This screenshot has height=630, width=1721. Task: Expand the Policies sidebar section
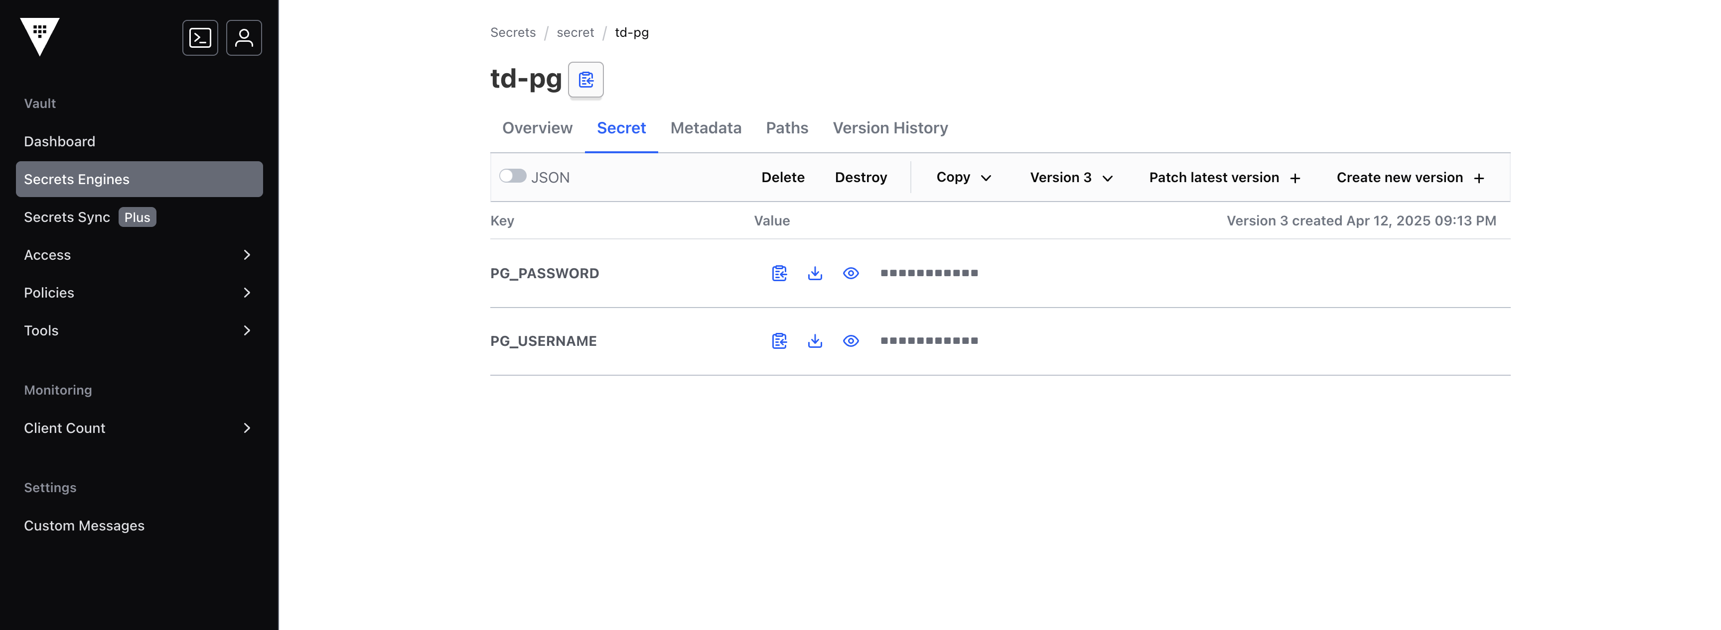click(139, 293)
